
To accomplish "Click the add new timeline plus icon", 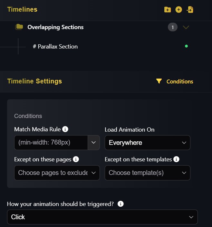I will [178, 10].
